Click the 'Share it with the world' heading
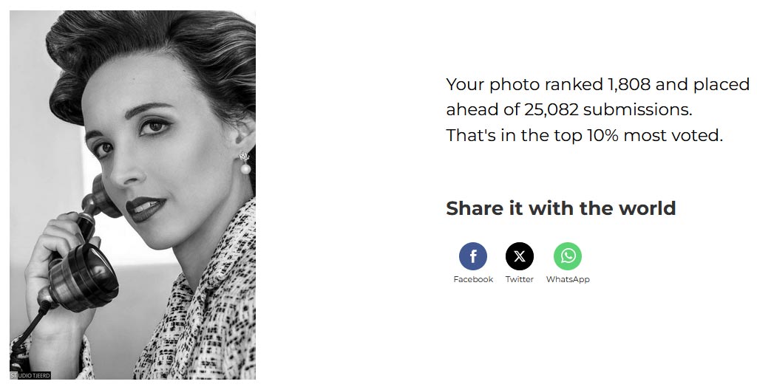This screenshot has height=387, width=757. pos(560,208)
